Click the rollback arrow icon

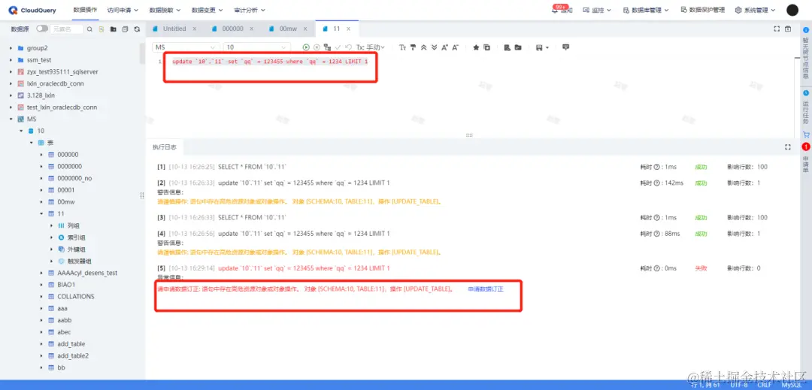click(349, 47)
